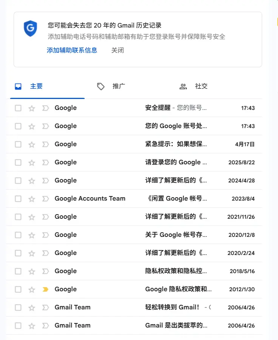Screen dimensions: 278x340
Task: Click the Google shield security icon
Action: pyautogui.click(x=30, y=28)
